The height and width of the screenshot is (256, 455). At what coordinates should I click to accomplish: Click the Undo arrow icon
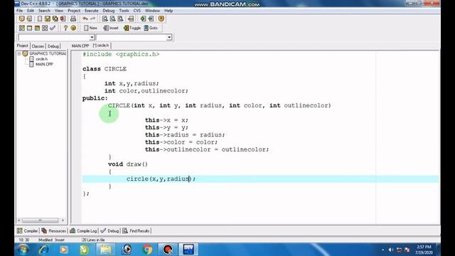coord(85,19)
